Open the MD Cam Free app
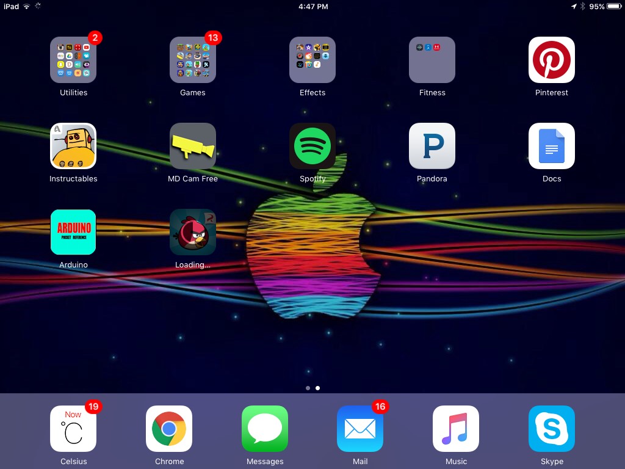Screen dimensions: 625x469 (x=193, y=146)
